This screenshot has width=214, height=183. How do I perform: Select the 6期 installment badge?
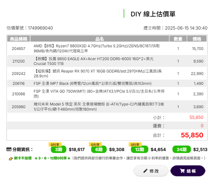point(99,149)
